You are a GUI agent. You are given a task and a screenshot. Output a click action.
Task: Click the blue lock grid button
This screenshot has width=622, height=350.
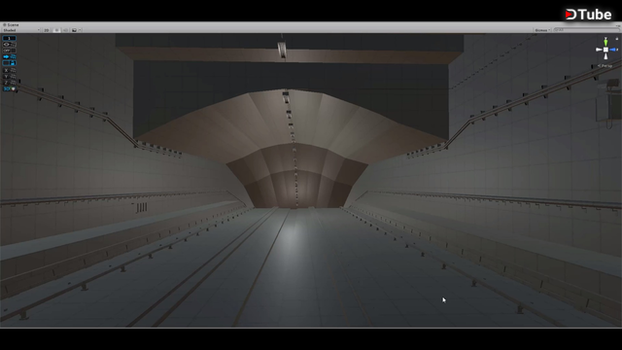9,62
